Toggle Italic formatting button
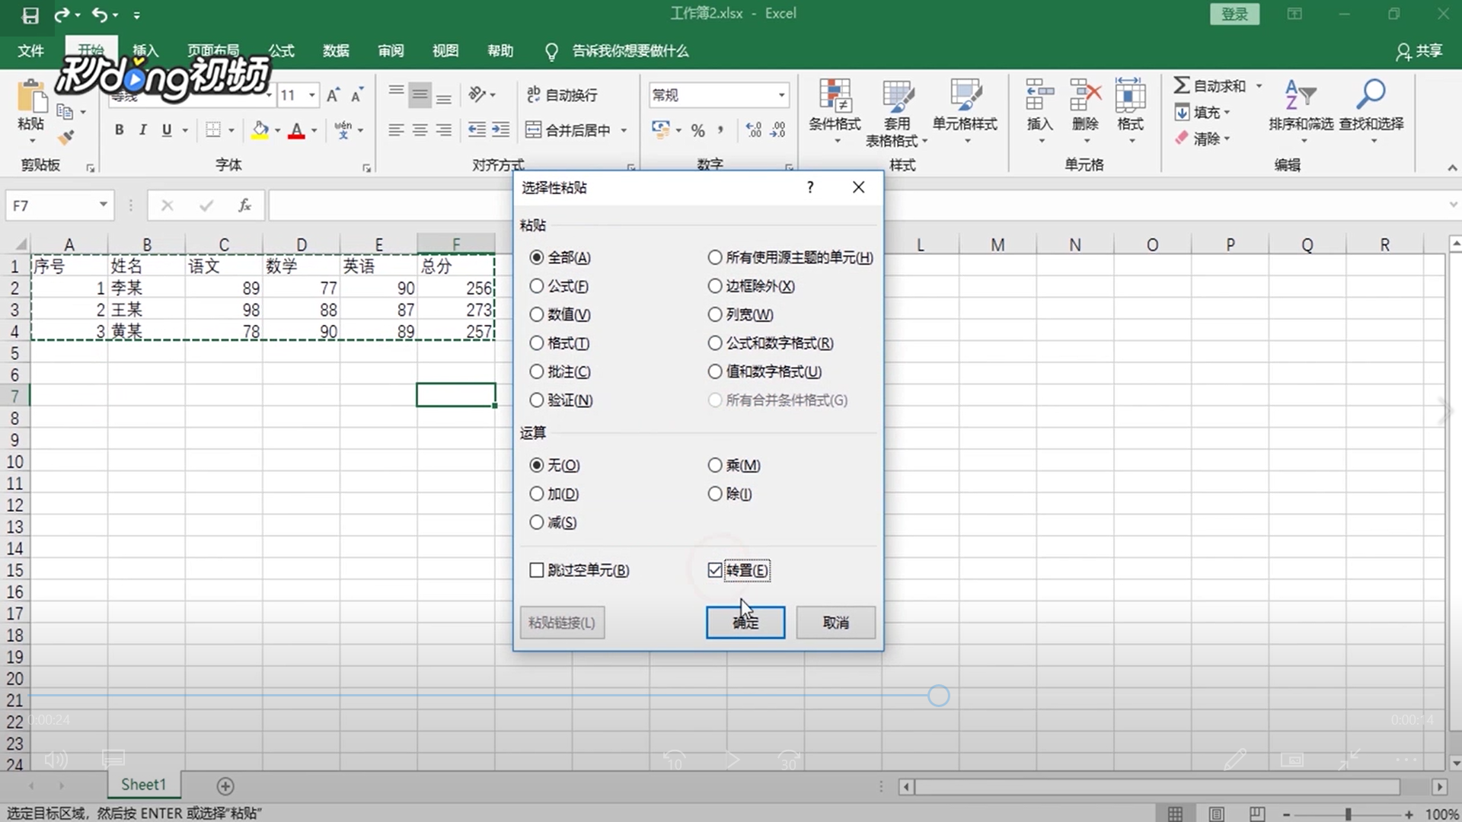 click(x=142, y=130)
